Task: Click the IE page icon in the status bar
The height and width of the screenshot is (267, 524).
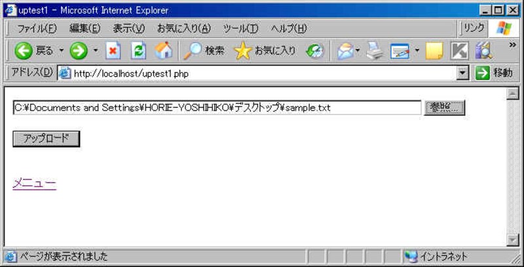Action: click(x=10, y=257)
